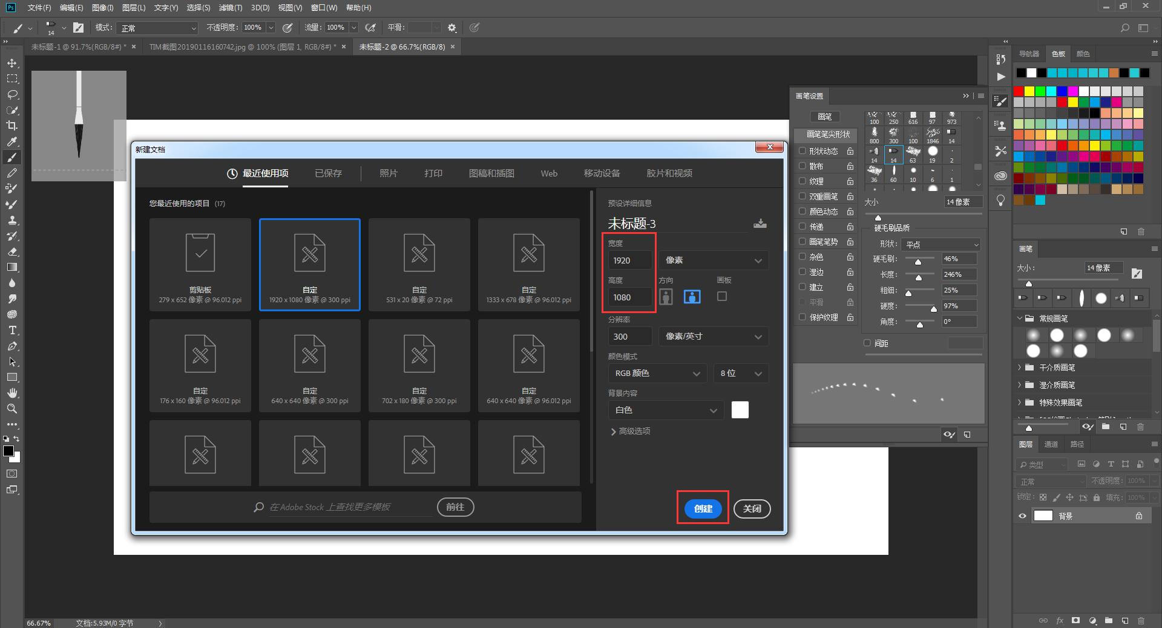Open the 像素 width unit dropdown
Image resolution: width=1162 pixels, height=628 pixels.
pyautogui.click(x=714, y=260)
